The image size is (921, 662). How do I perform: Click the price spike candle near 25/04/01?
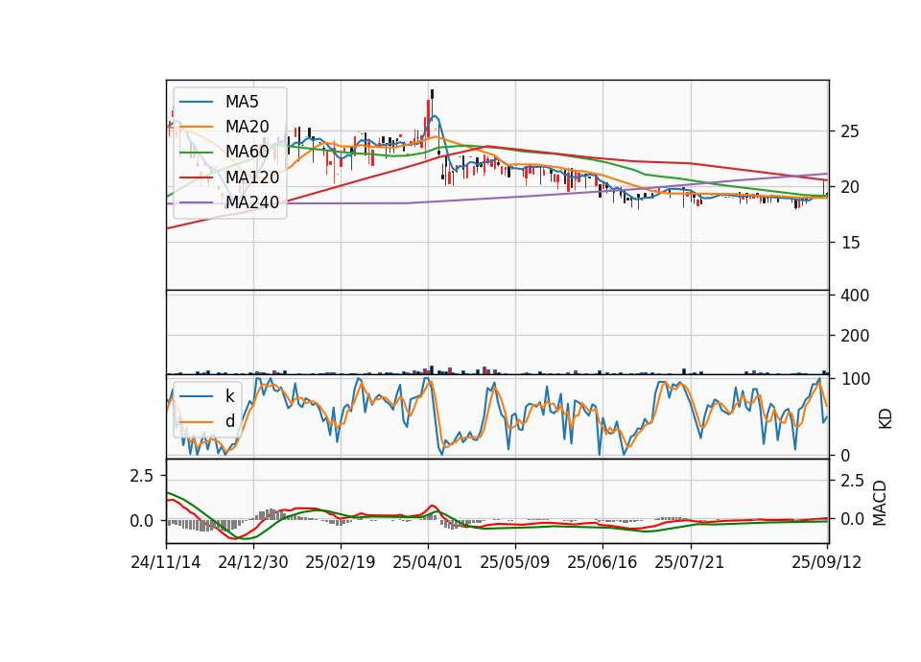[x=432, y=94]
